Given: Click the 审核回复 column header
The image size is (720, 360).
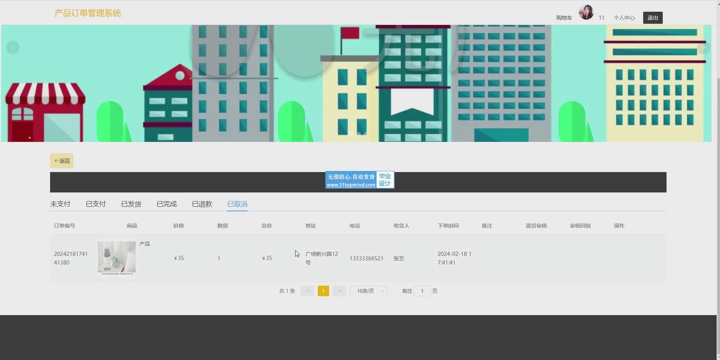Looking at the screenshot, I should [x=580, y=226].
